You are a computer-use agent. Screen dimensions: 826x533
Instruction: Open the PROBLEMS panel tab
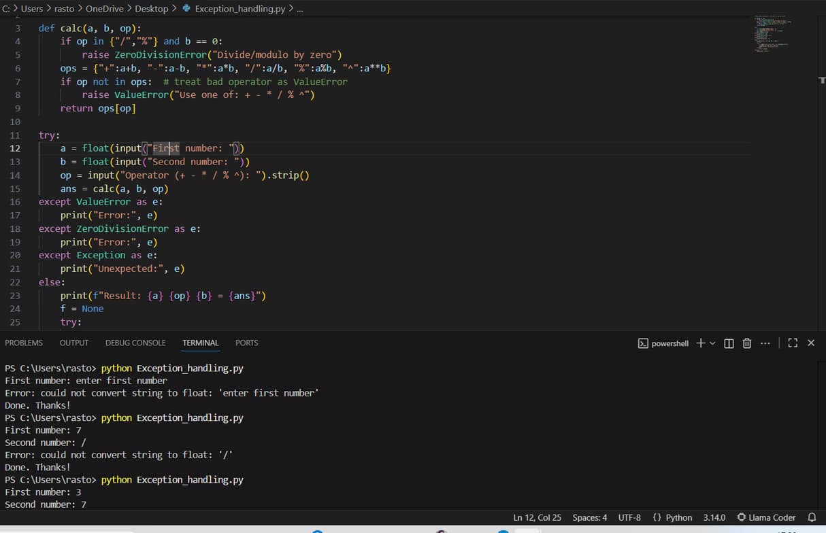(x=23, y=343)
